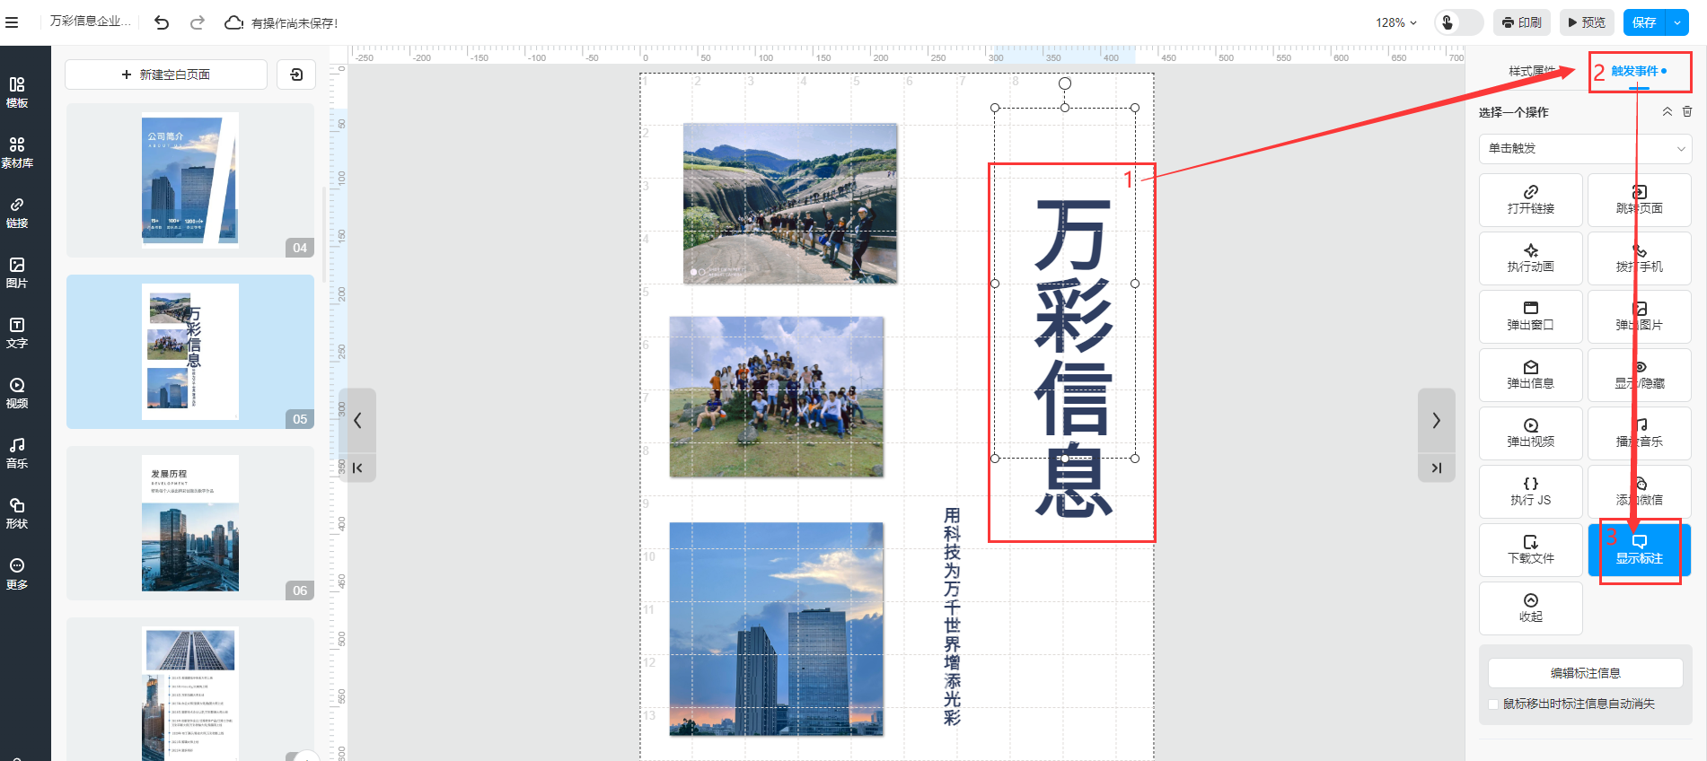Select the 文字 text tool
The height and width of the screenshot is (761, 1707).
click(17, 332)
